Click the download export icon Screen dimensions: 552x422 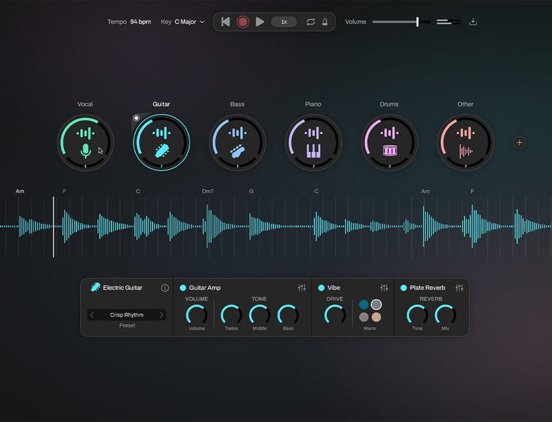tap(473, 22)
